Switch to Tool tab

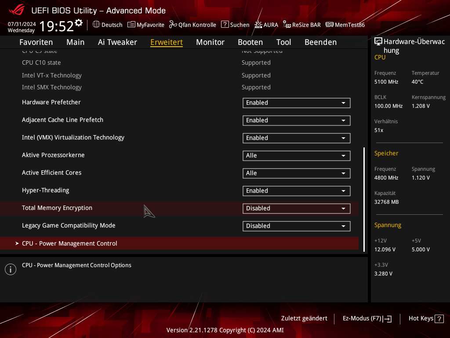coord(283,42)
